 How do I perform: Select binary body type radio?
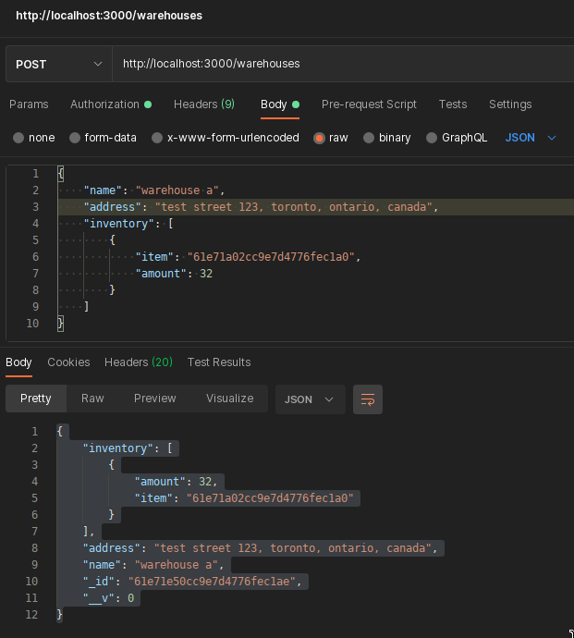pyautogui.click(x=369, y=138)
